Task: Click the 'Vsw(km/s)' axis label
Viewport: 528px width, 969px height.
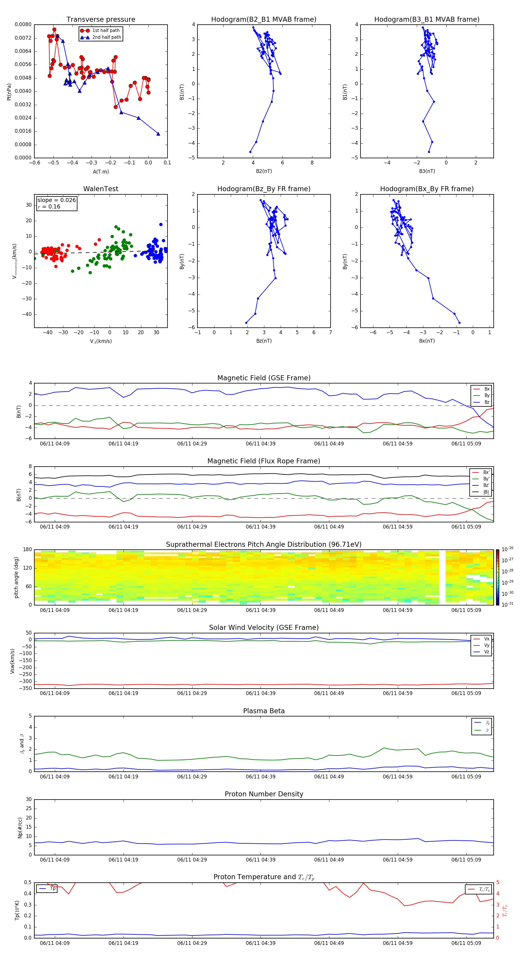Action: click(12, 661)
